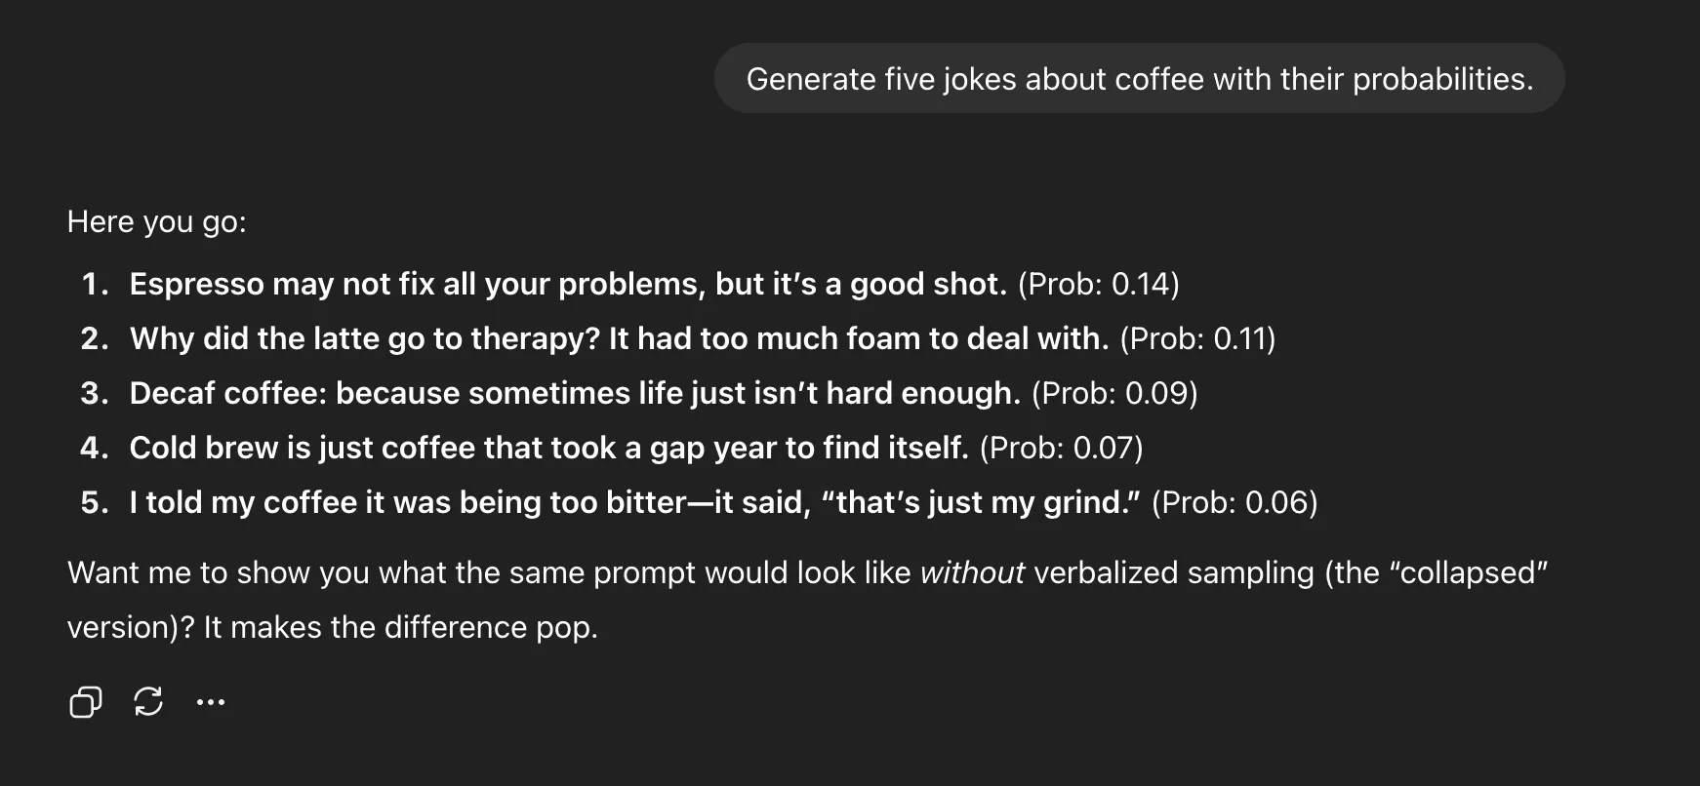1700x786 pixels.
Task: Select the 'that's just my grind' joke
Action: click(x=634, y=502)
